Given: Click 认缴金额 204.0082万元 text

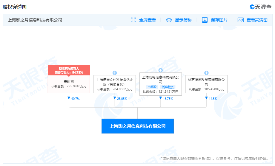Looking at the screenshot, I should 115,89.
